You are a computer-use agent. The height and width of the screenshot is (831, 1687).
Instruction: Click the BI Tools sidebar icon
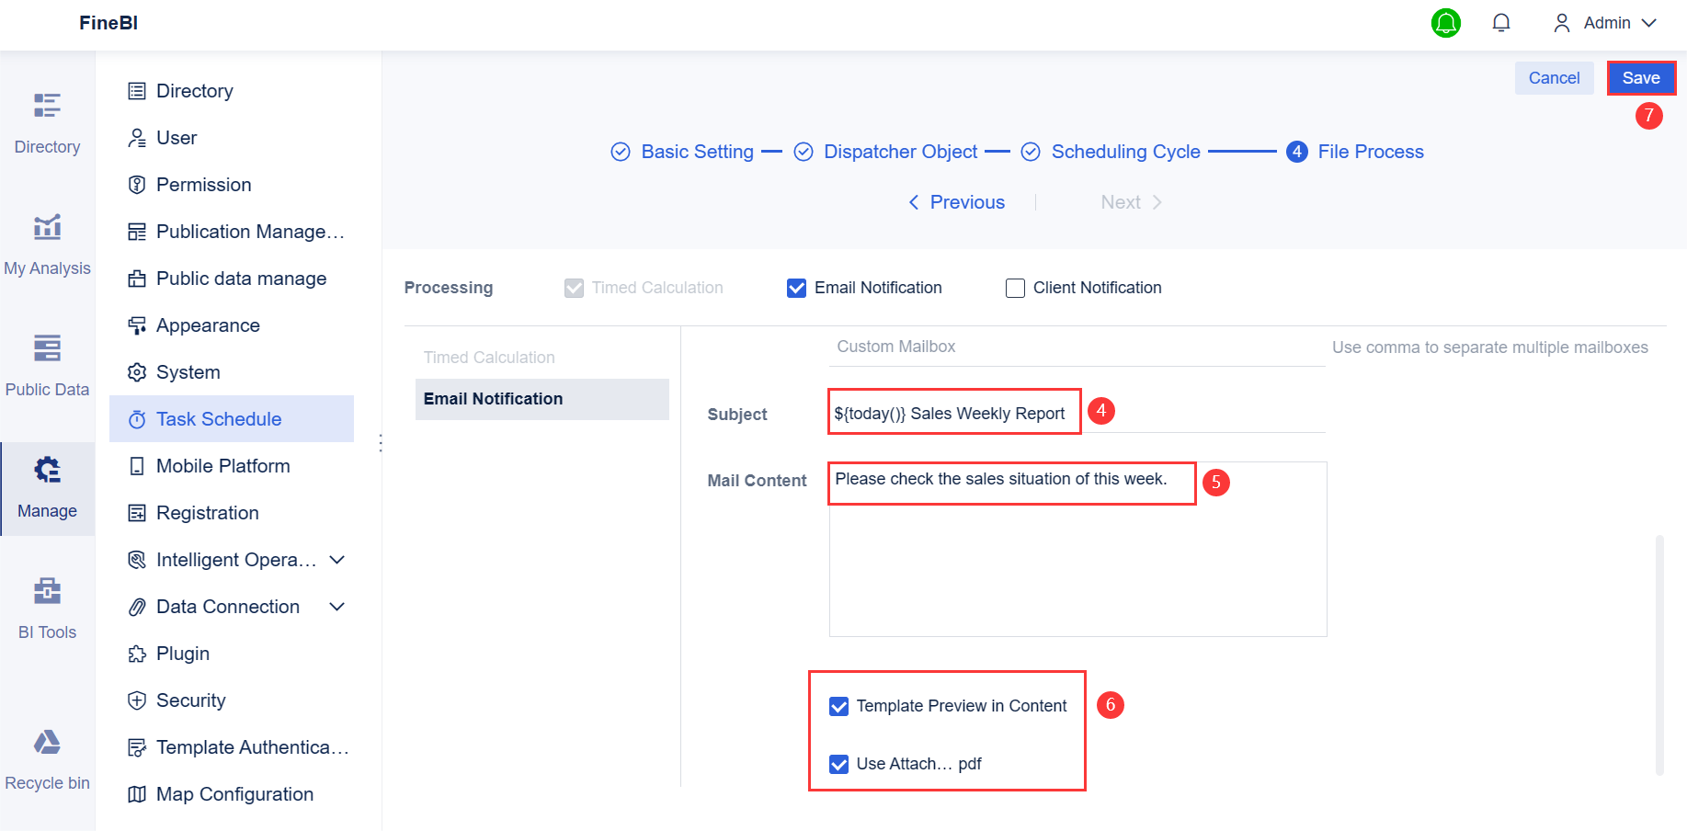point(47,591)
